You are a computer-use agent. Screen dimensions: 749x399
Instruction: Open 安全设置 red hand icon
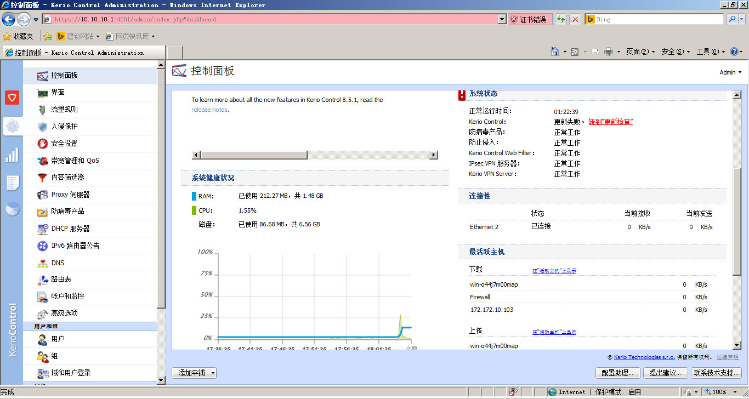pos(43,144)
